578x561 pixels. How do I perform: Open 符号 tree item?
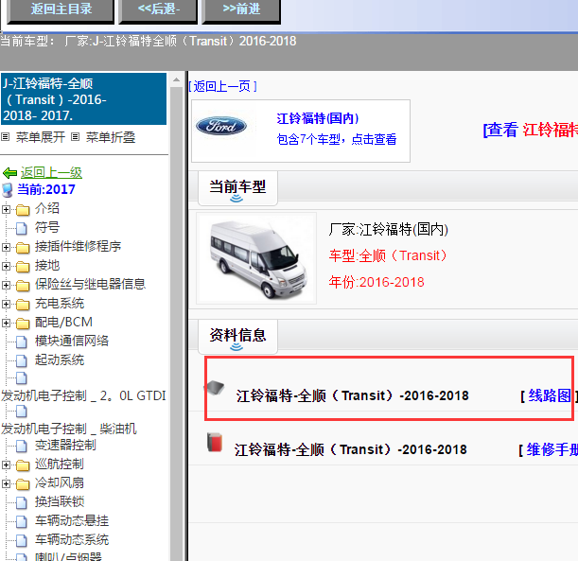coord(47,227)
